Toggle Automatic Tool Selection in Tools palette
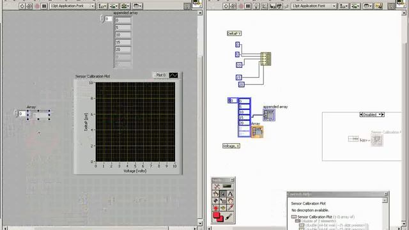 (223, 187)
